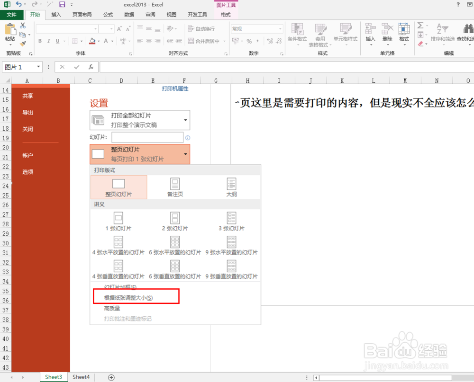Click the Save floppy disk icon
The height and width of the screenshot is (382, 474).
62,4
